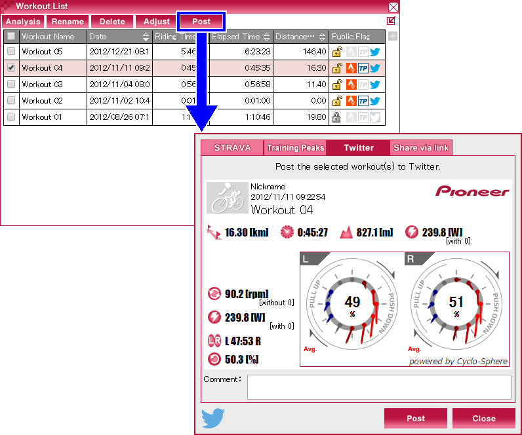This screenshot has width=522, height=435.
Task: Toggle the unlock icon for Workout 03
Action: coord(337,85)
